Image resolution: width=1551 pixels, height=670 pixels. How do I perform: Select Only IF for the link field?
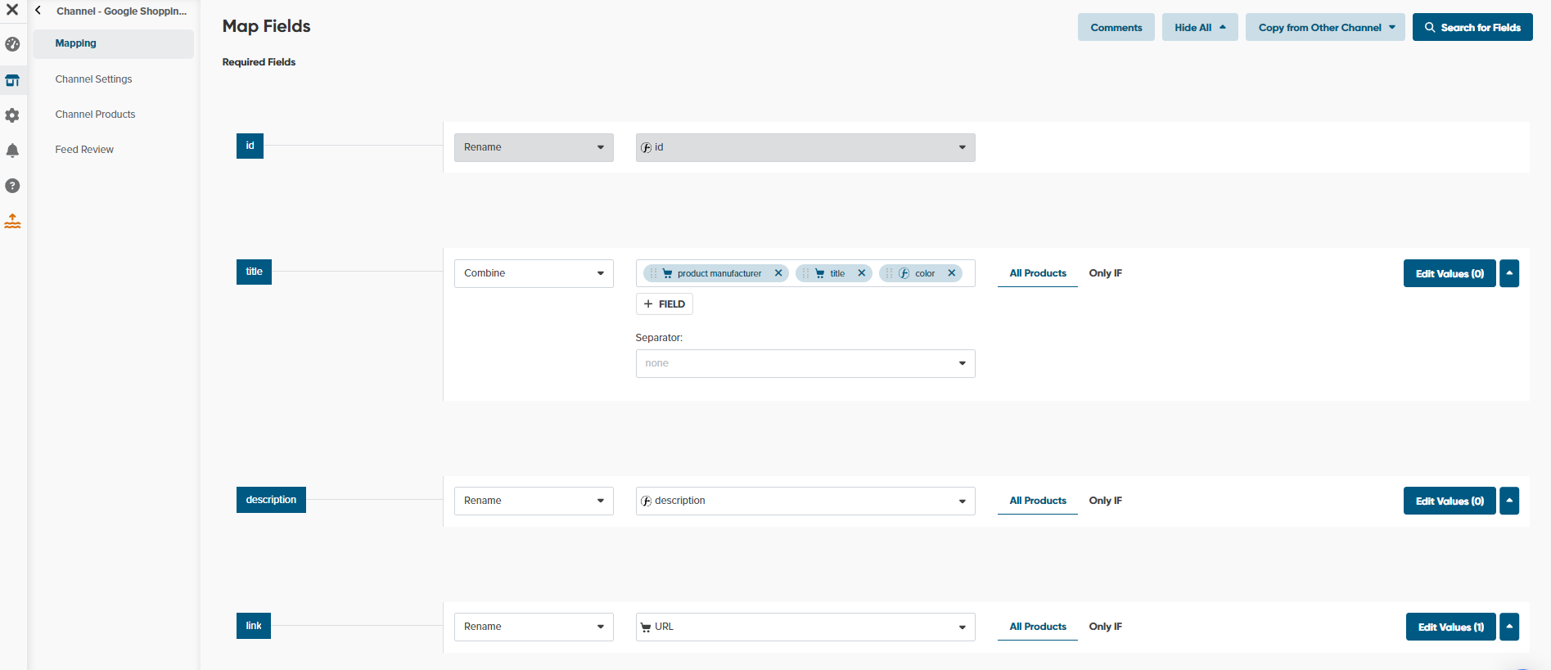point(1105,627)
